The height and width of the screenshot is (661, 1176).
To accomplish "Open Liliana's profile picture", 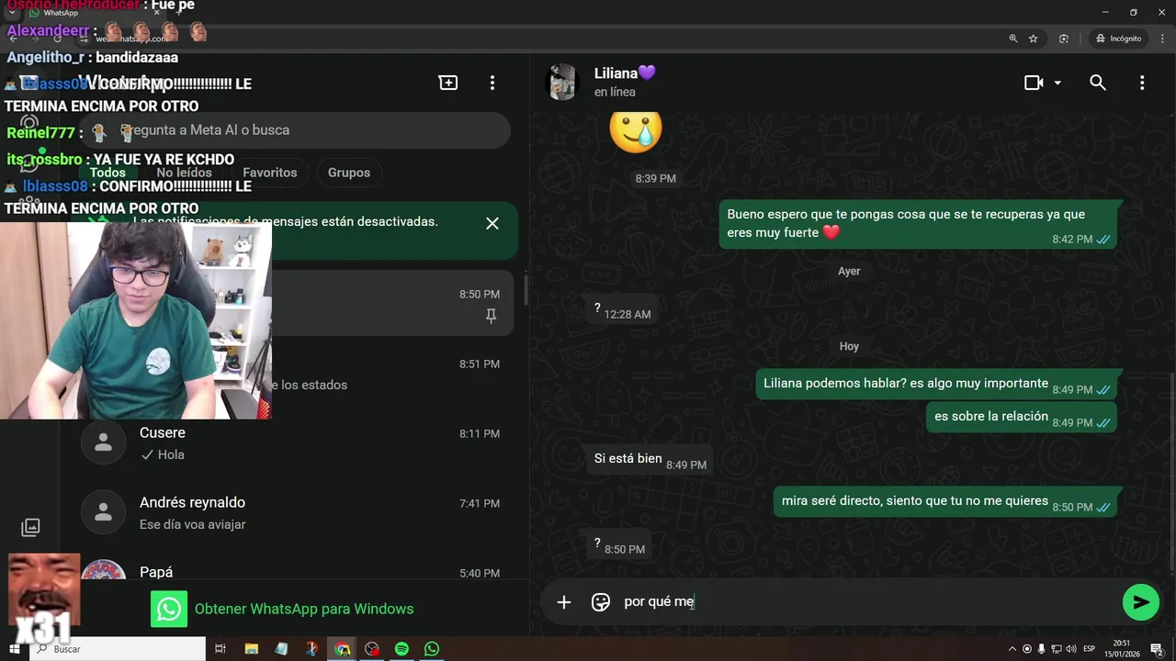I will tap(562, 83).
